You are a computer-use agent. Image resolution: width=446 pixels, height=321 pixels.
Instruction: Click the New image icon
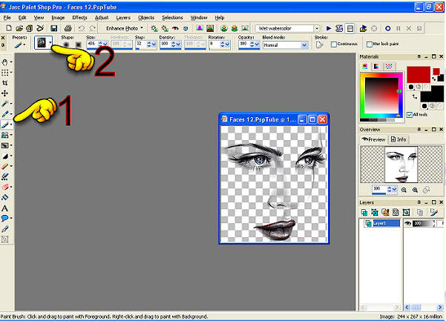click(9, 28)
